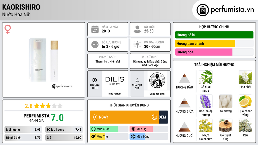Click the Độ phổ biến 3.70 score row
Screen dimensions: 258x145
tap(23, 138)
